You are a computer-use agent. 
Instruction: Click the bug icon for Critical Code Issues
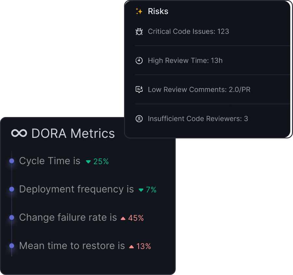[139, 32]
